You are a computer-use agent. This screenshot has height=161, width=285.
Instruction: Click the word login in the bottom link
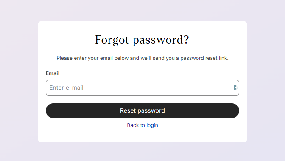point(152,125)
